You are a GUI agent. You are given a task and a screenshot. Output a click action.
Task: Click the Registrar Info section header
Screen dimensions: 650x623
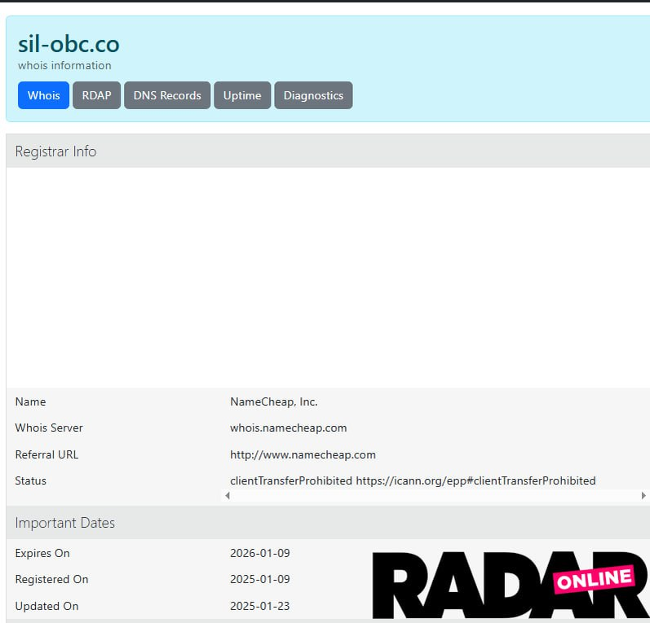(x=328, y=151)
